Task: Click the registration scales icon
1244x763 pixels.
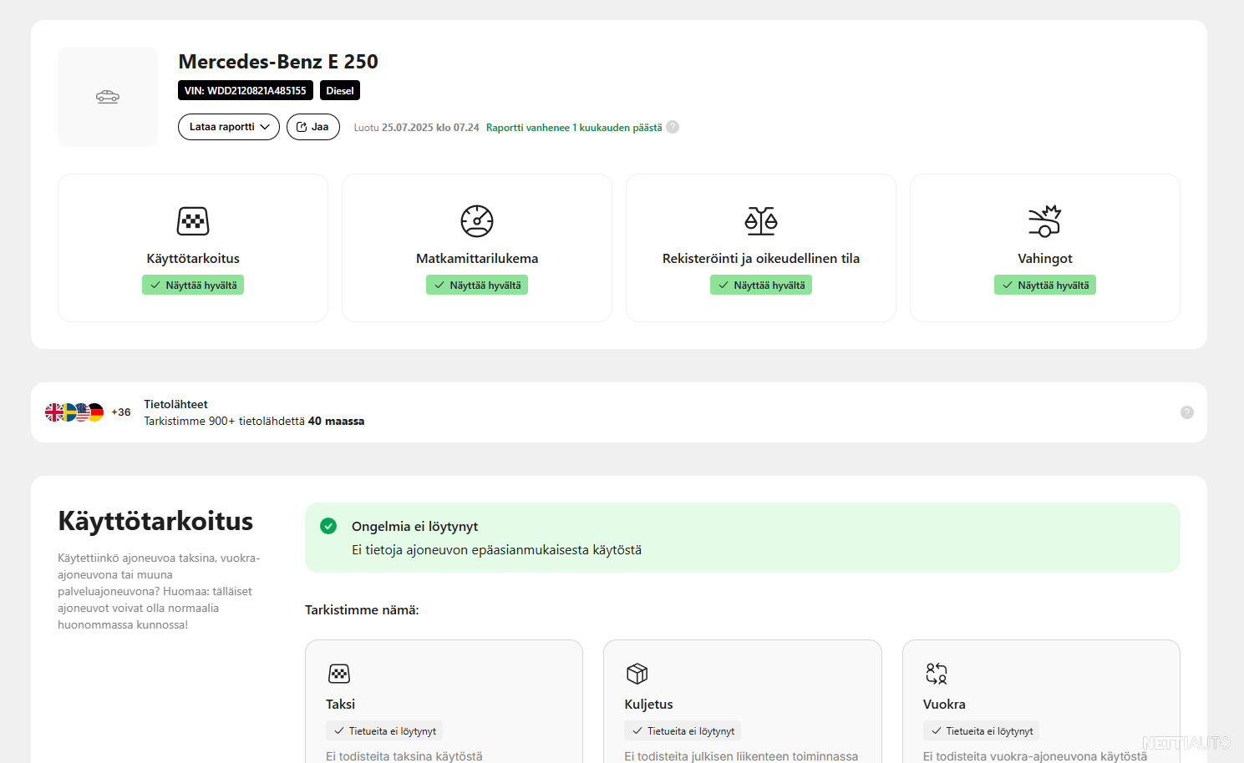Action: tap(761, 221)
